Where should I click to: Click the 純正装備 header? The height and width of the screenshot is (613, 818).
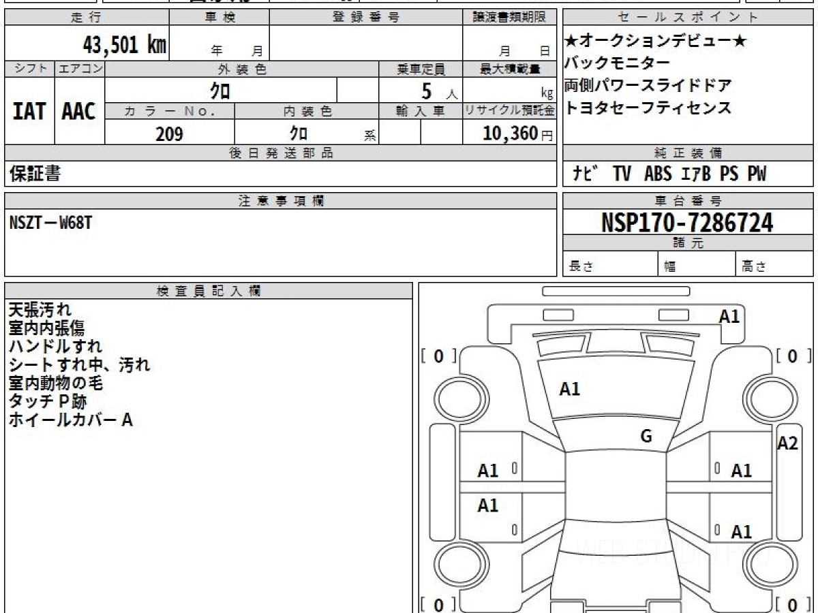[x=688, y=153]
